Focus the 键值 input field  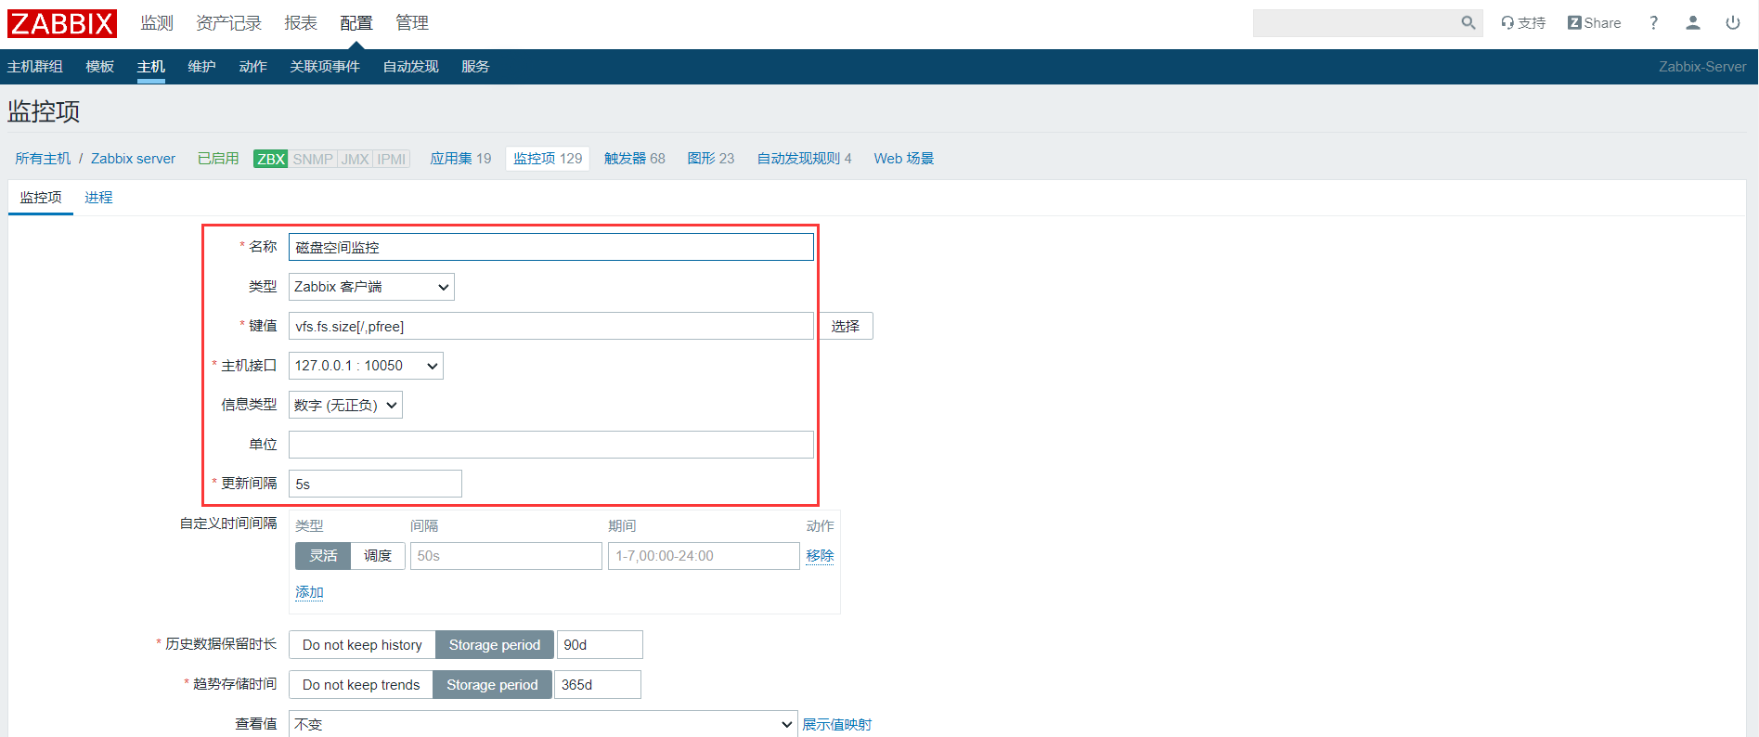coord(551,327)
